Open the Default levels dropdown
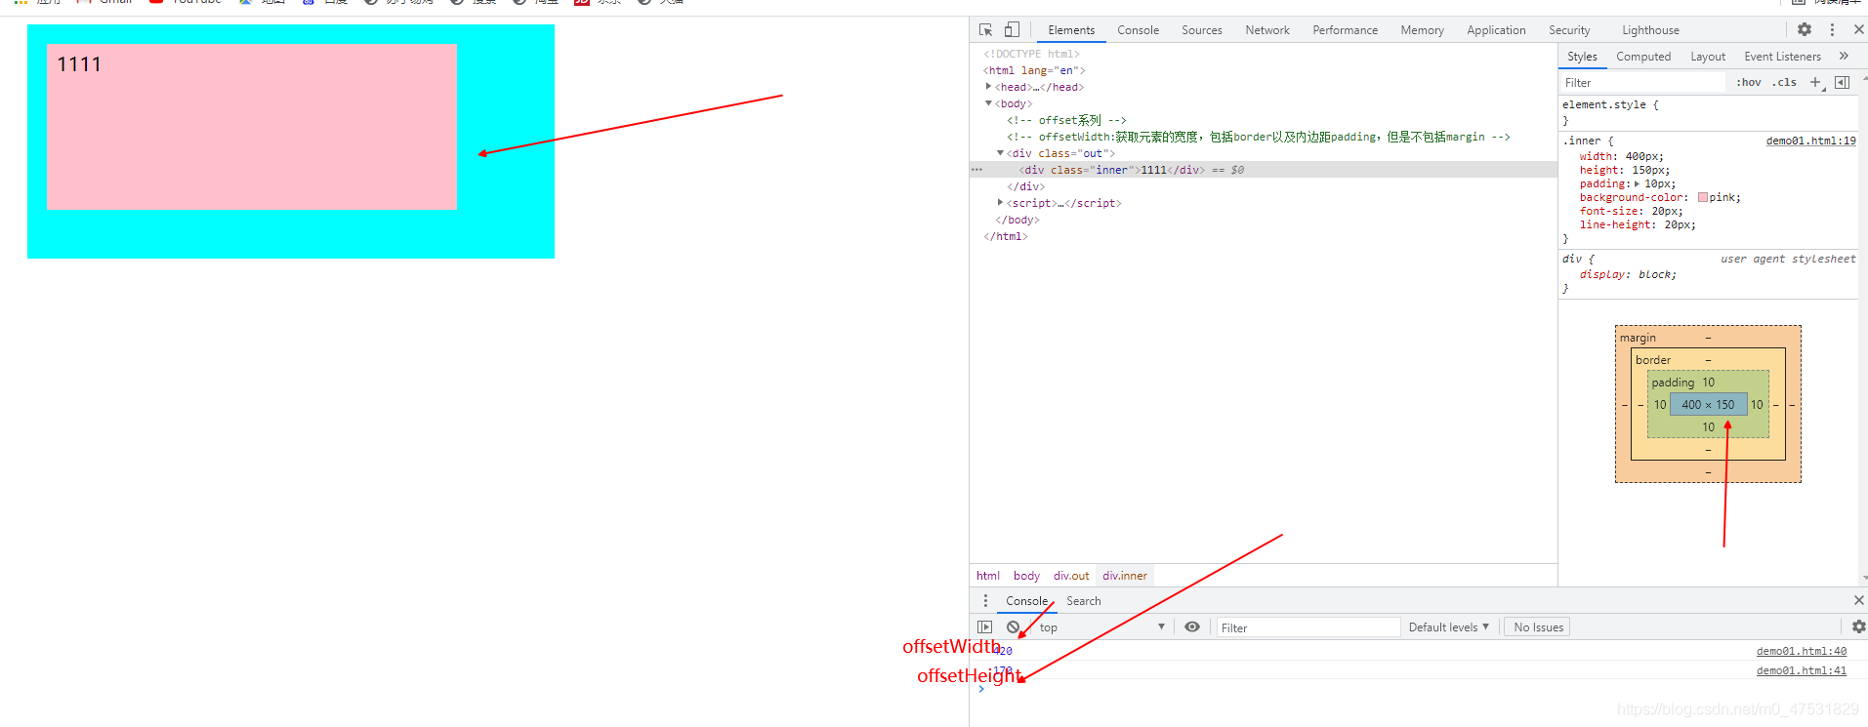The image size is (1868, 727). [x=1449, y=627]
